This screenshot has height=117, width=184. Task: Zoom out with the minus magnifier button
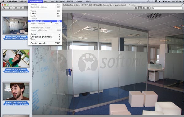coord(4,8)
